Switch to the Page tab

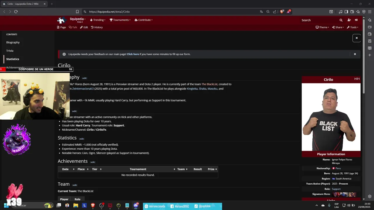(x=61, y=27)
